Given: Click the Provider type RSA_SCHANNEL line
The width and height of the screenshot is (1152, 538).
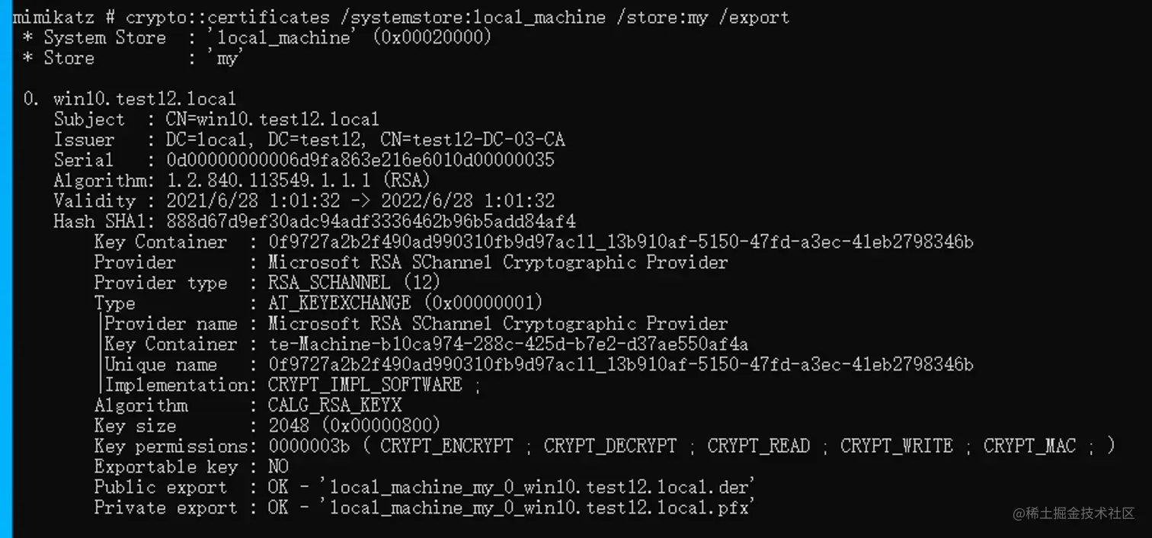Looking at the screenshot, I should tap(267, 283).
